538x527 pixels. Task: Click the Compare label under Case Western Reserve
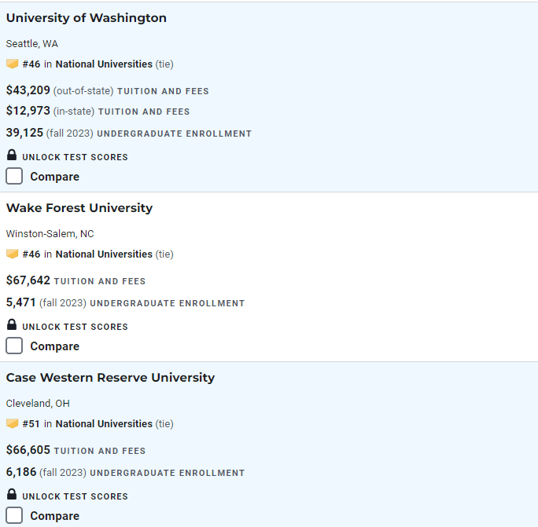[x=55, y=516]
